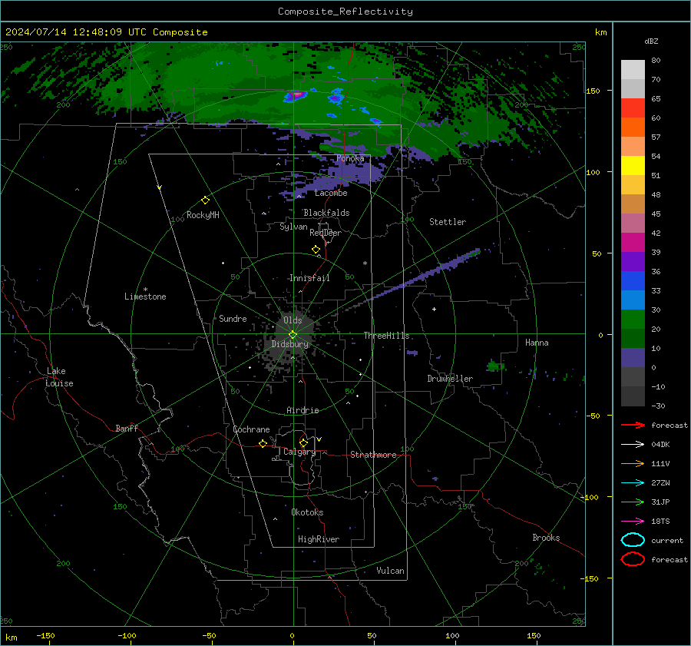
Task: Click the dBZ legend heading
Action: (x=651, y=41)
